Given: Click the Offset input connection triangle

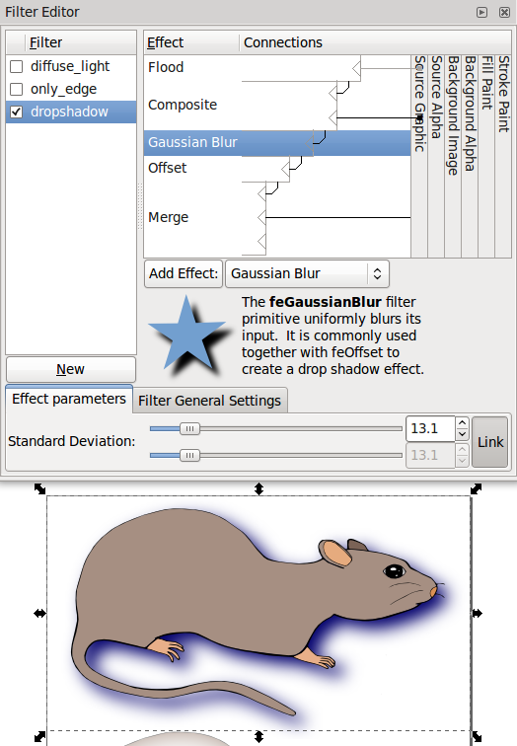Looking at the screenshot, I should [285, 169].
